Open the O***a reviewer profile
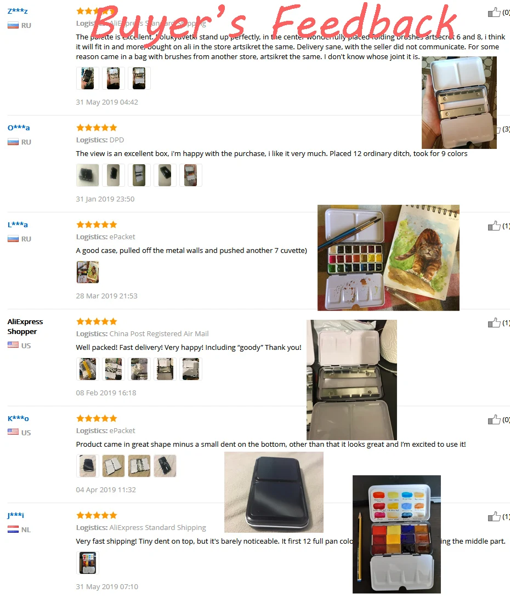The image size is (510, 599). click(19, 128)
